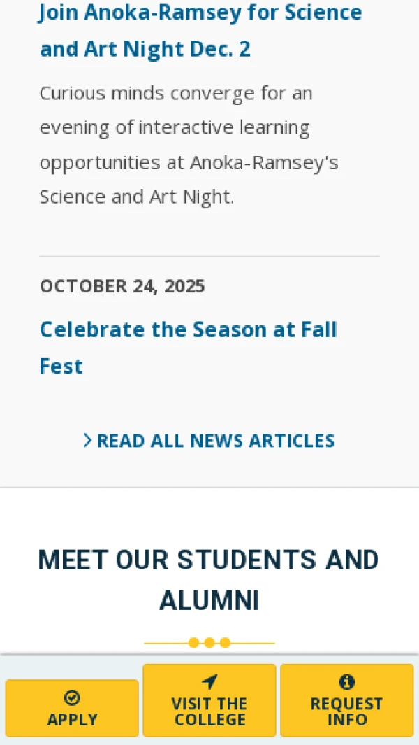Click the Meet Our Students and Alumni heading
The height and width of the screenshot is (745, 419).
tap(209, 580)
